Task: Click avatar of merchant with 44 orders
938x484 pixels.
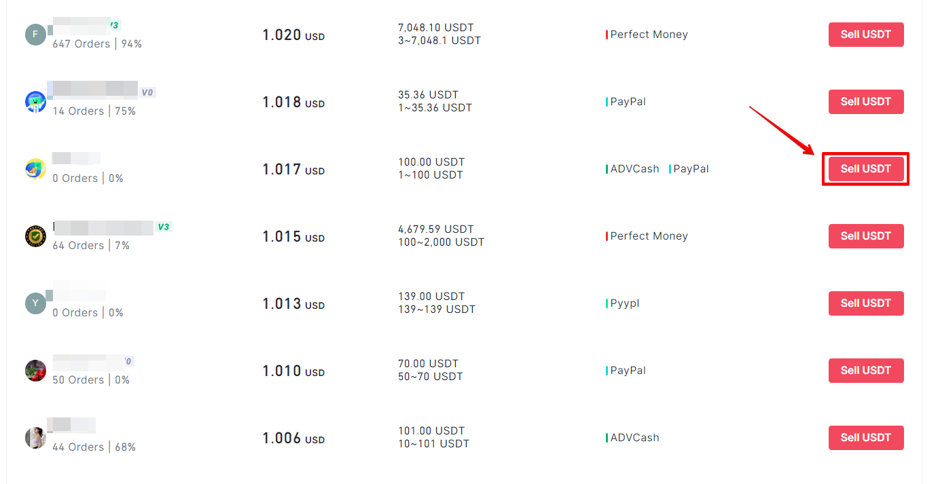Action: 35,438
